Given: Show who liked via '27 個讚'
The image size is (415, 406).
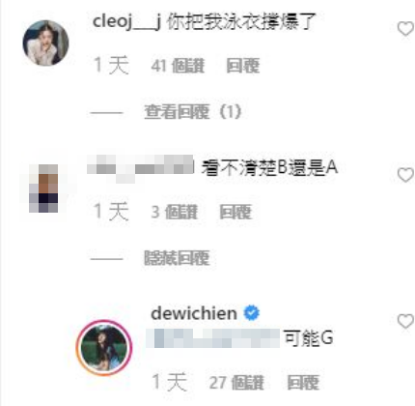Looking at the screenshot, I should point(236,383).
